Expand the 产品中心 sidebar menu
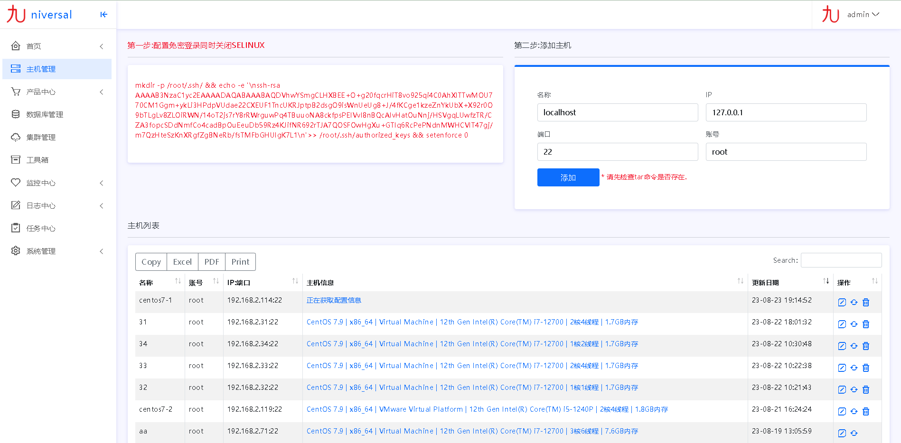Image resolution: width=901 pixels, height=443 pixels. [57, 92]
